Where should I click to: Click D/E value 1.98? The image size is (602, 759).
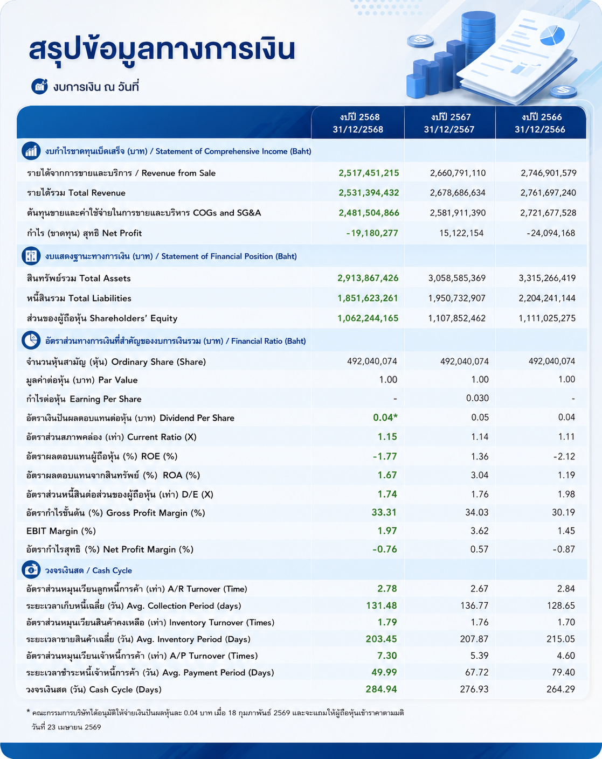coord(567,494)
